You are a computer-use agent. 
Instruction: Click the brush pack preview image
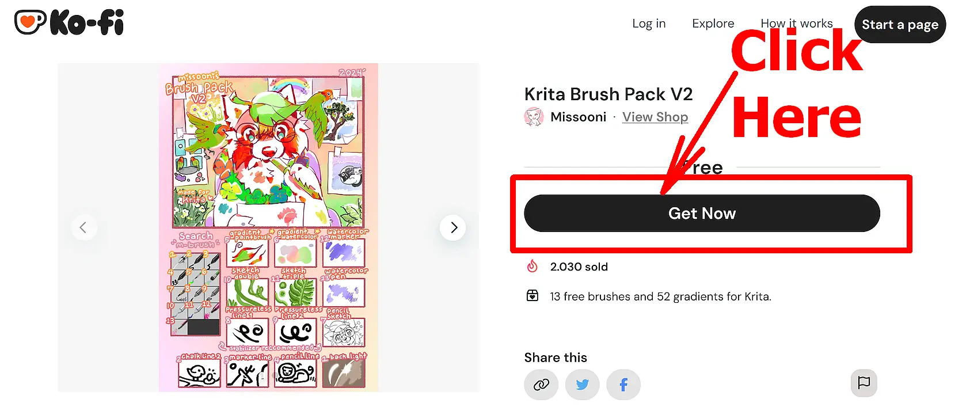coord(268,227)
